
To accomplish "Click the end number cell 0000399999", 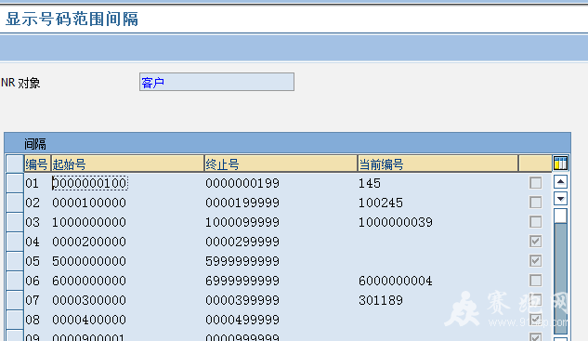I will [x=242, y=300].
